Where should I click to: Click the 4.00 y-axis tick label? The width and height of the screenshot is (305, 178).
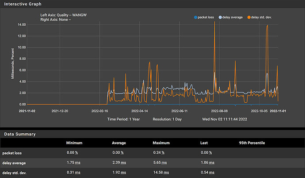click(x=23, y=81)
